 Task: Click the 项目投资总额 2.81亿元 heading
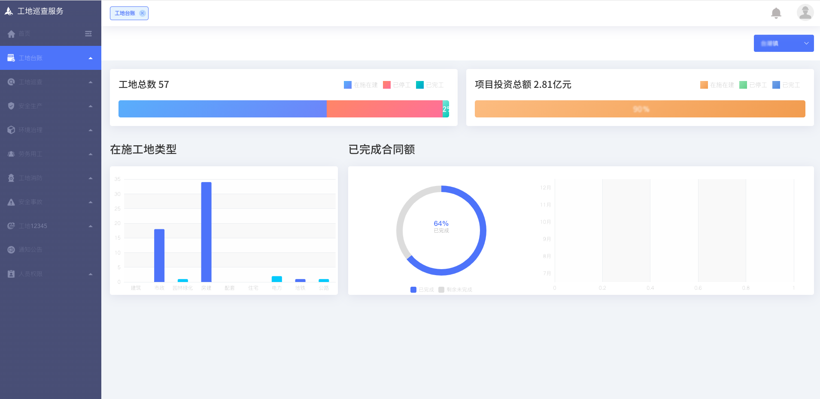pyautogui.click(x=523, y=84)
